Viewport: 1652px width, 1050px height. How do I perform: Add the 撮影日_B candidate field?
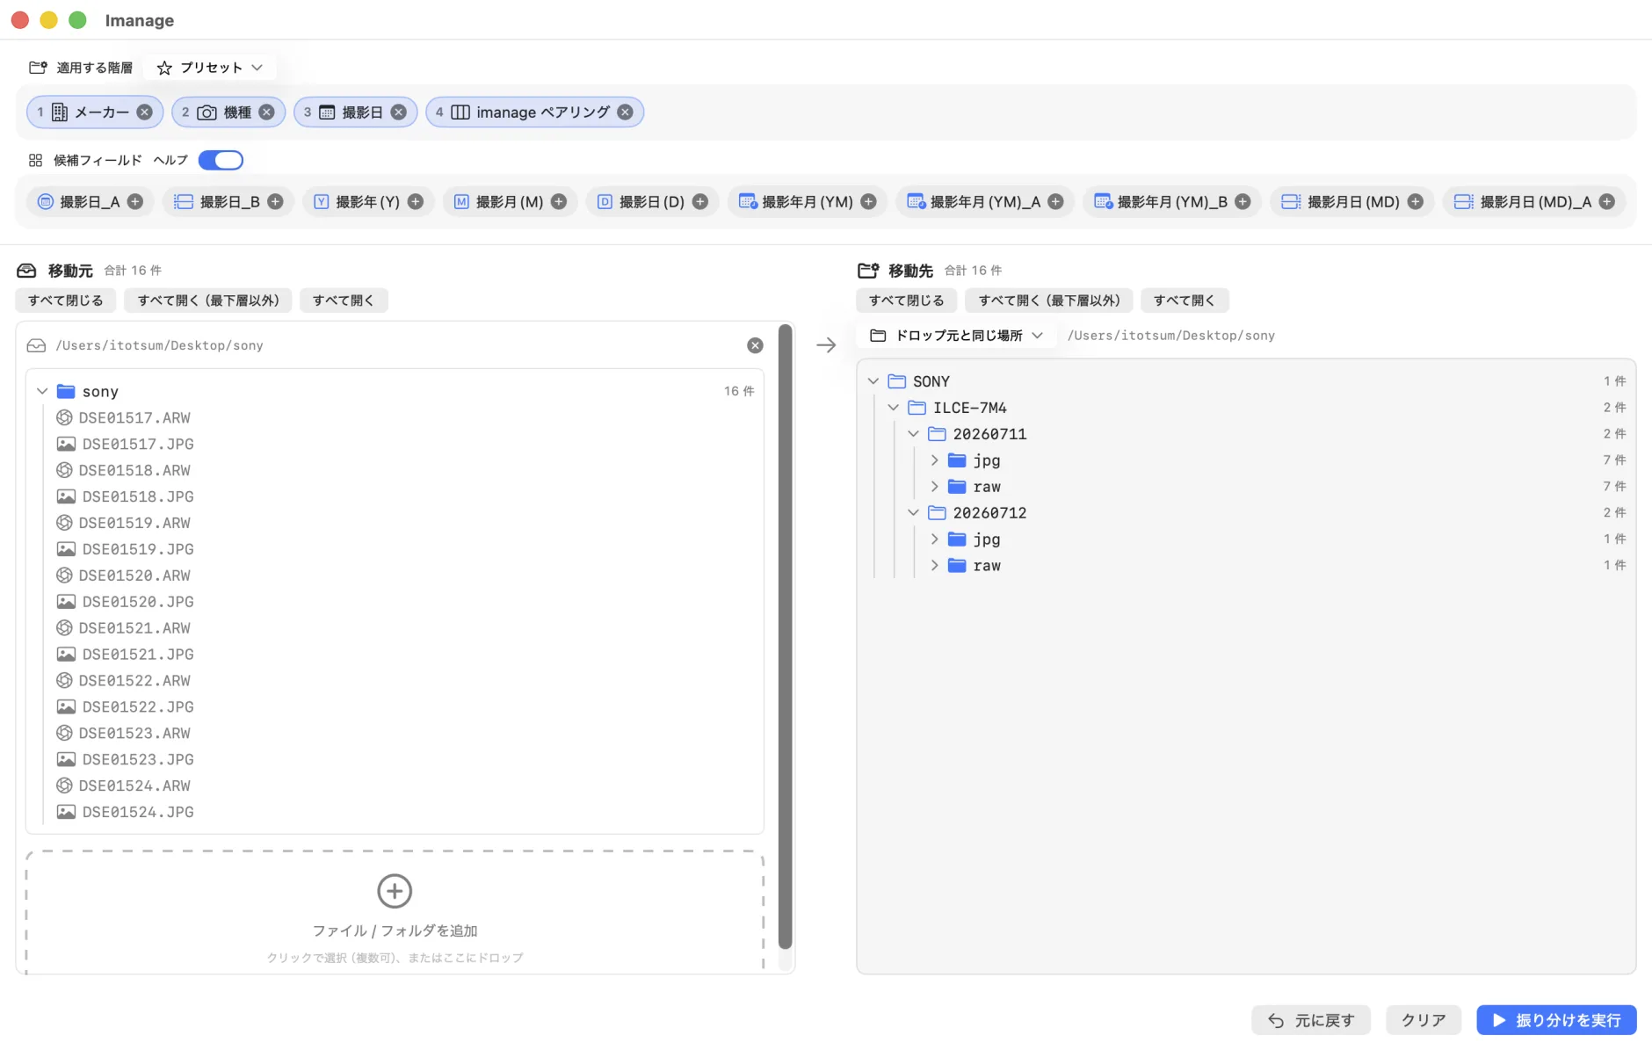(275, 202)
